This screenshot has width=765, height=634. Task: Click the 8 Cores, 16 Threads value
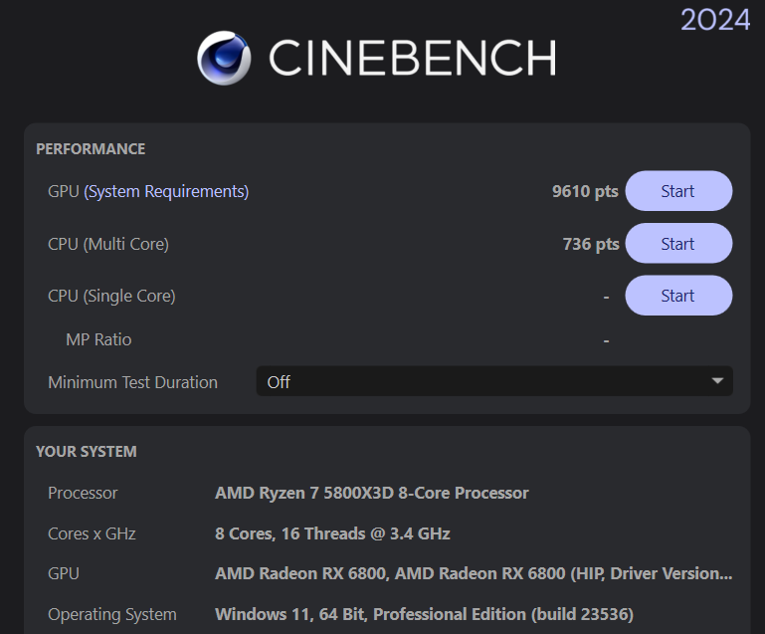point(332,533)
